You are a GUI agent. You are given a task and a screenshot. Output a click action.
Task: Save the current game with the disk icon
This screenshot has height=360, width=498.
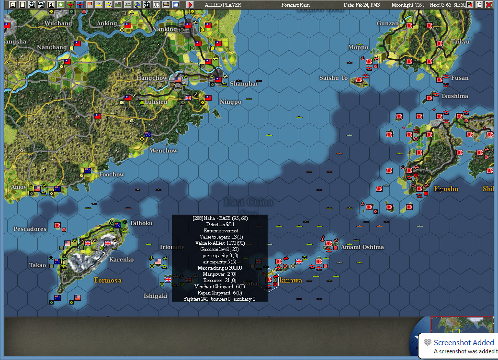click(x=12, y=4)
